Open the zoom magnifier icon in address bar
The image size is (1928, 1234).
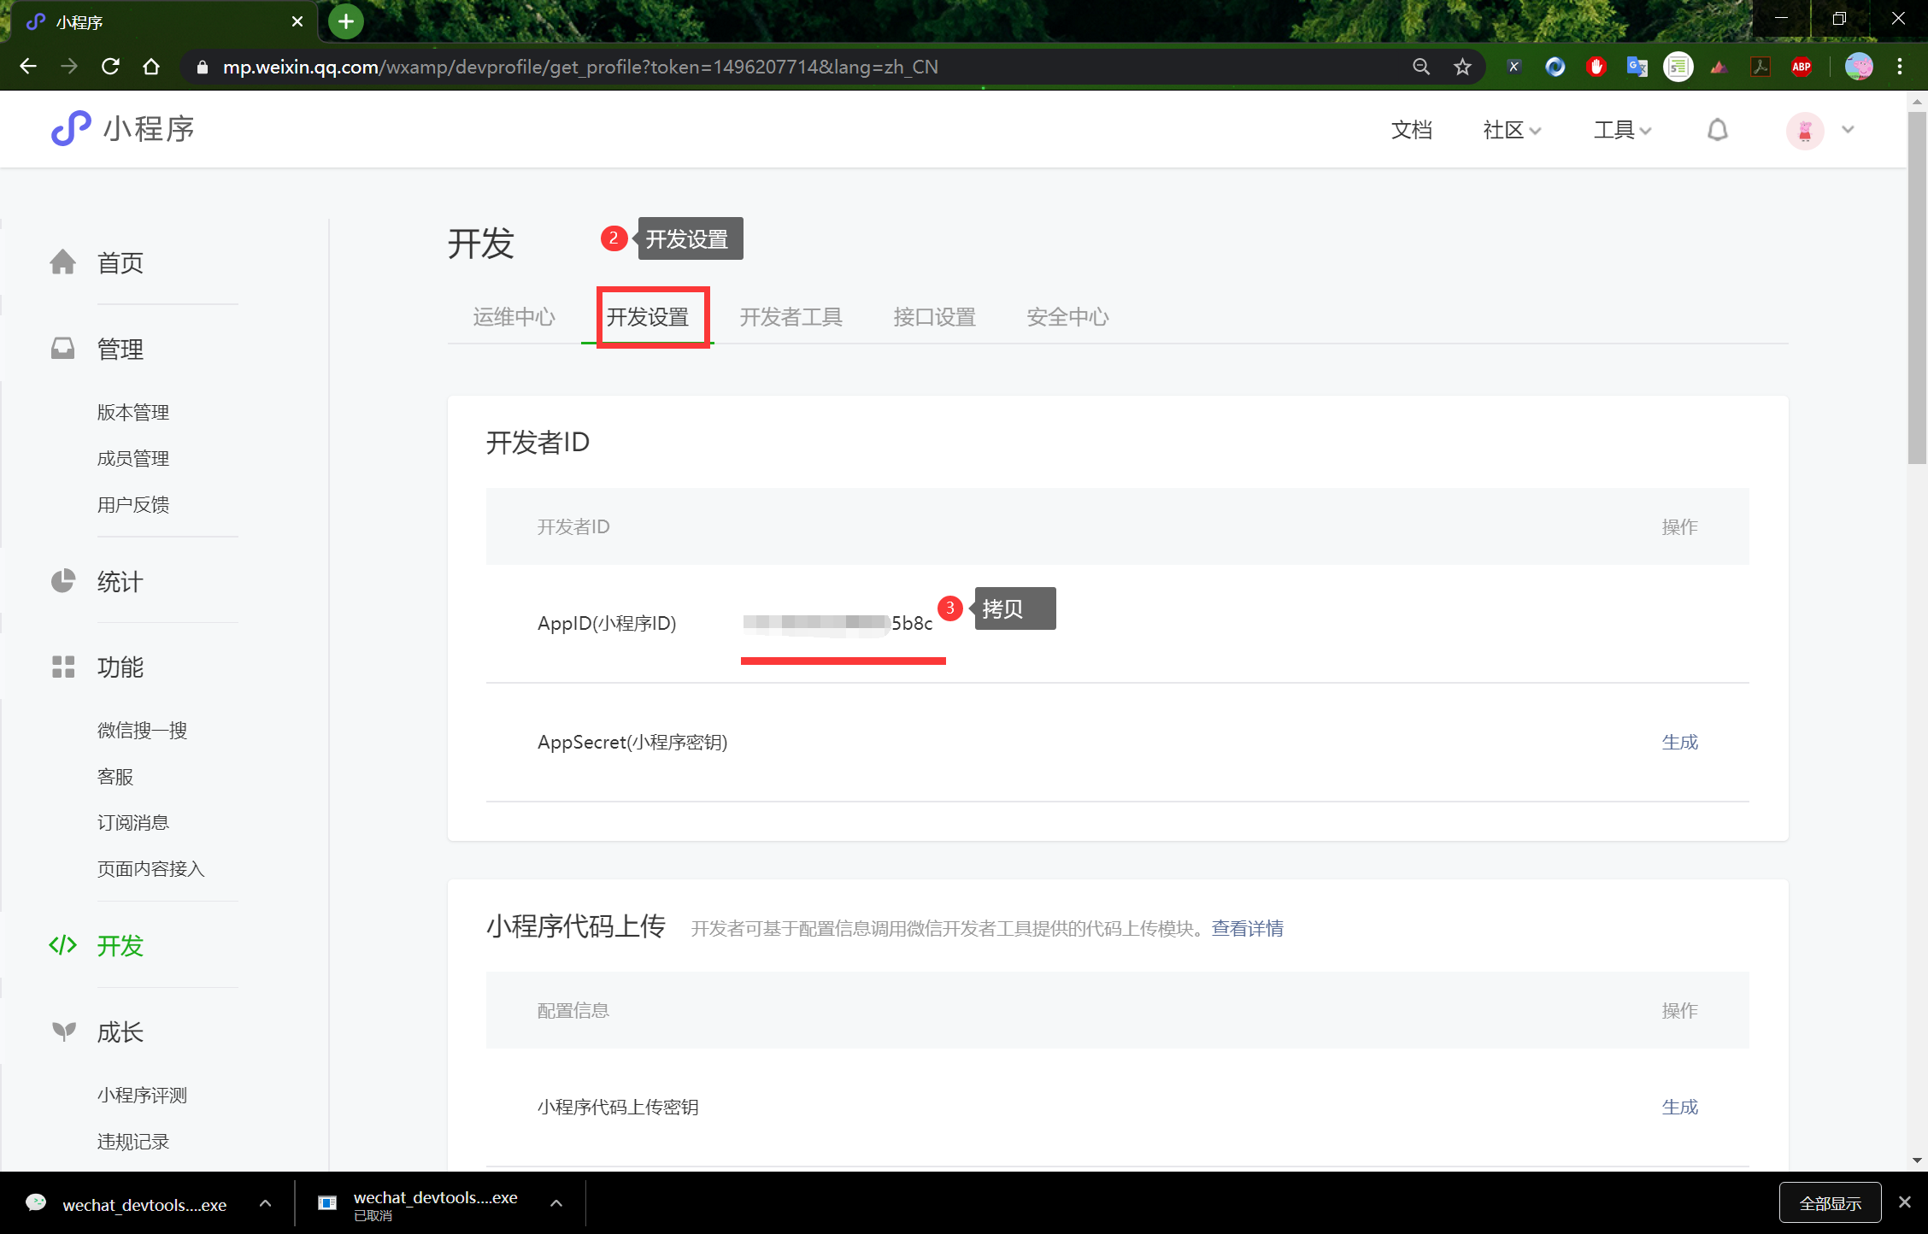coord(1421,67)
